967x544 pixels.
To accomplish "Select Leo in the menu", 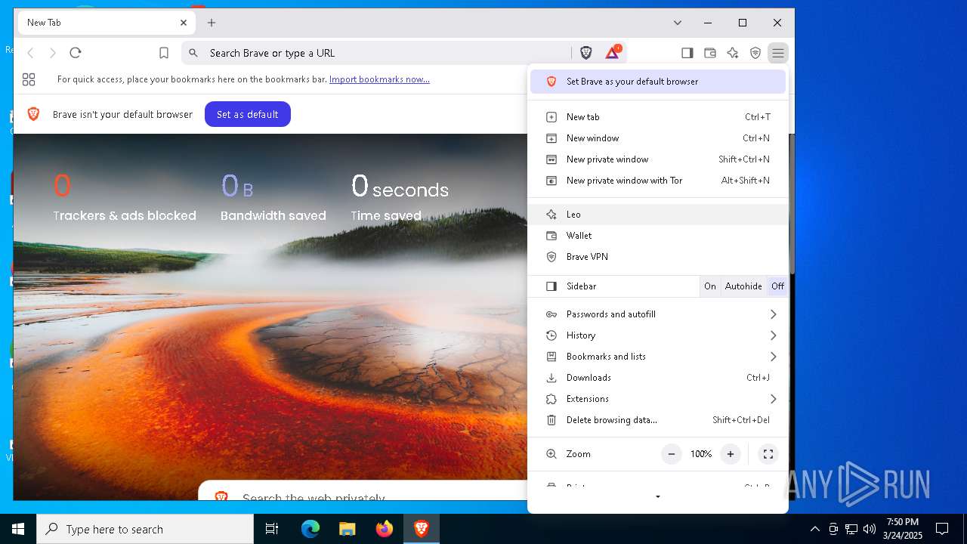I will [658, 215].
